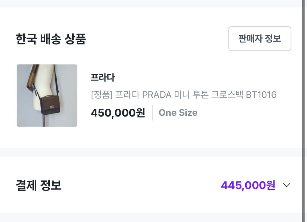
Task: Click the seller info (판매자 정보) button
Action: [x=260, y=39]
